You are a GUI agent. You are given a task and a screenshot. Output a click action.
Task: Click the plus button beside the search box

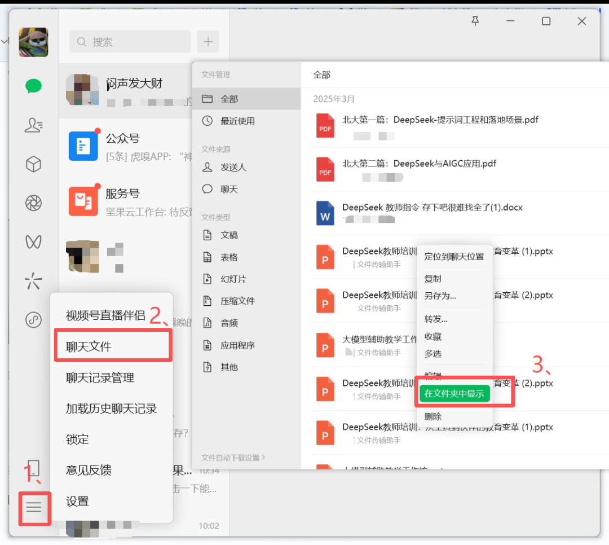[x=208, y=42]
